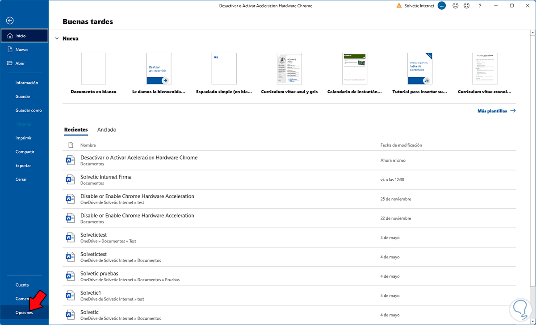Click Word icon of Solvetic Internet Firma
Viewport: 536px width, 325px height.
click(x=70, y=179)
